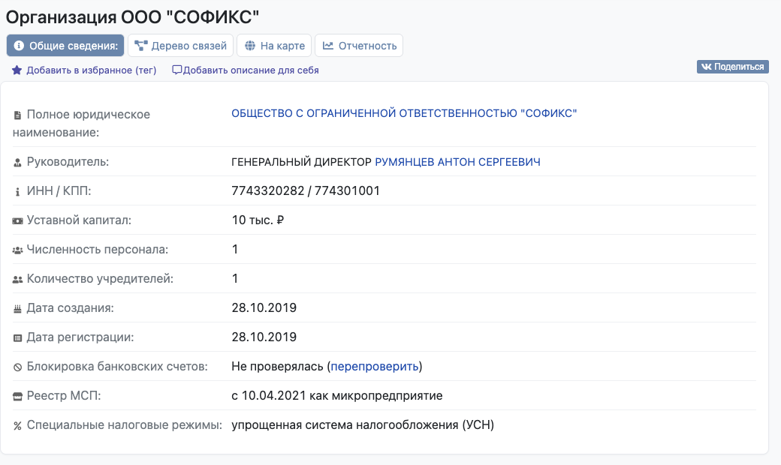
Task: Click the globe icon on На карте
Action: coord(250,46)
